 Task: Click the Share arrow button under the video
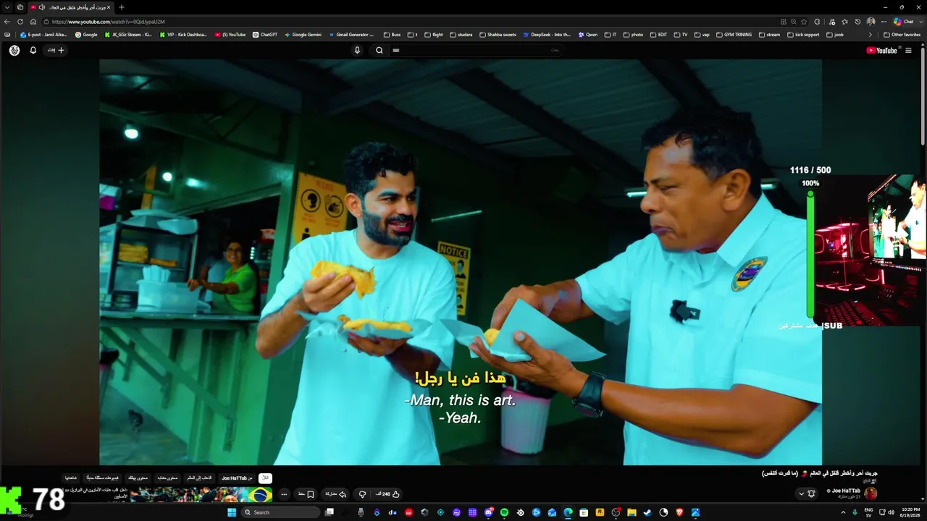pyautogui.click(x=336, y=494)
